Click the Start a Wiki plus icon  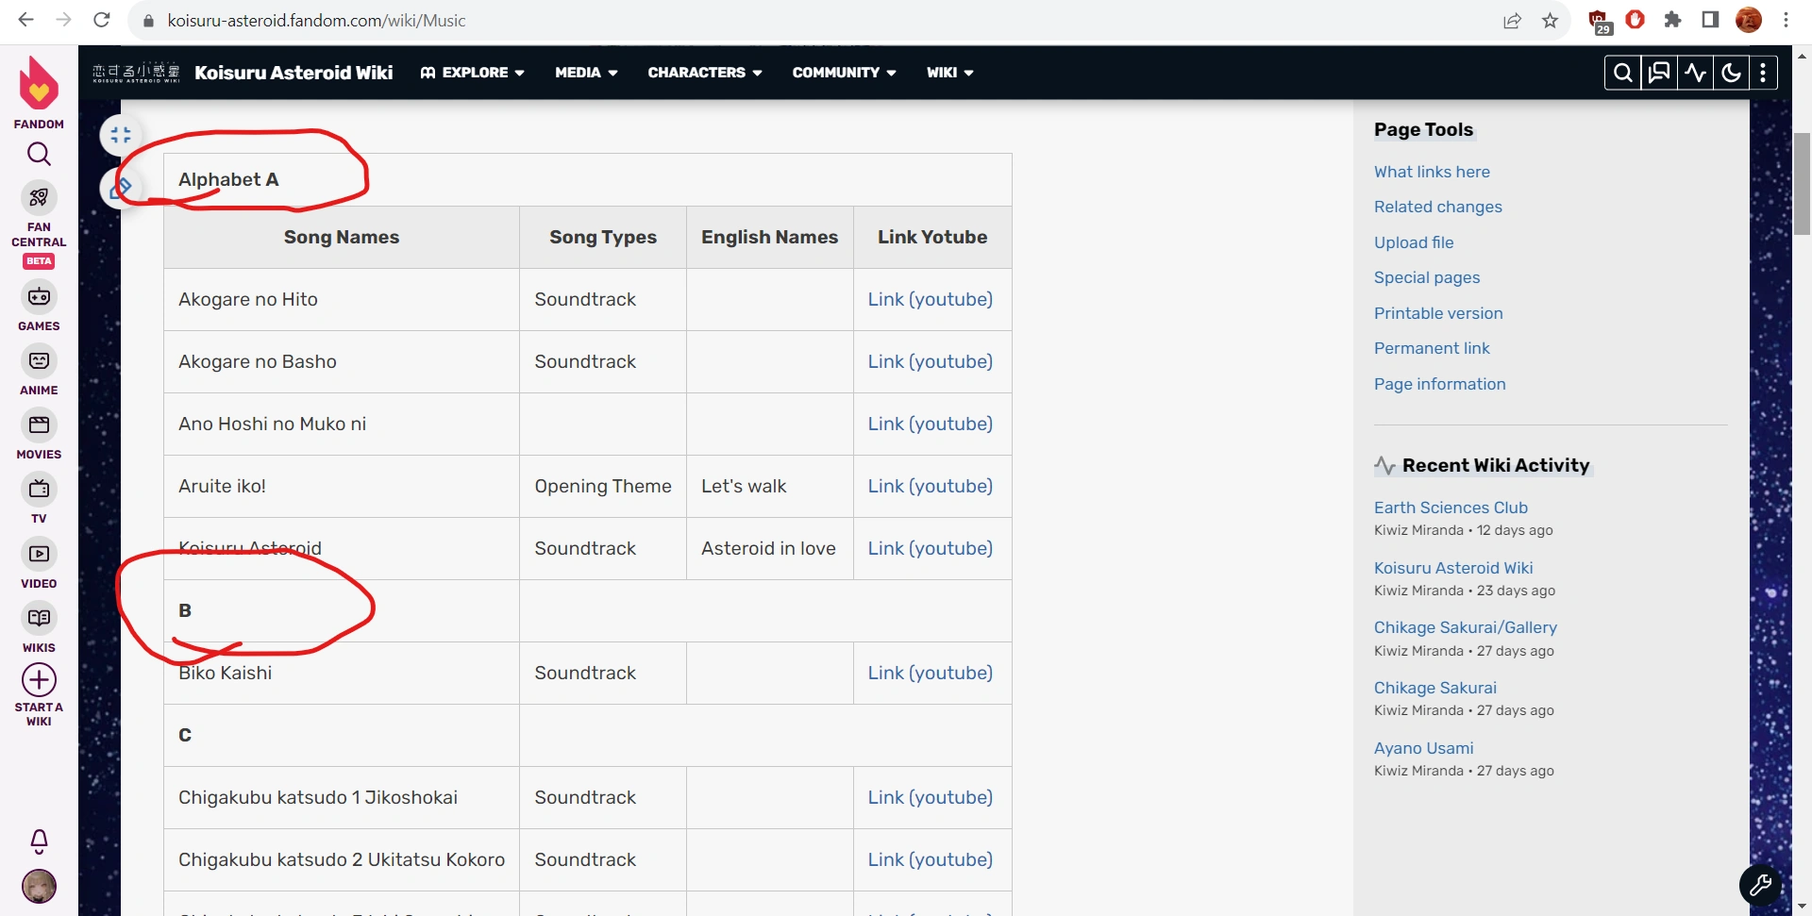coord(39,680)
